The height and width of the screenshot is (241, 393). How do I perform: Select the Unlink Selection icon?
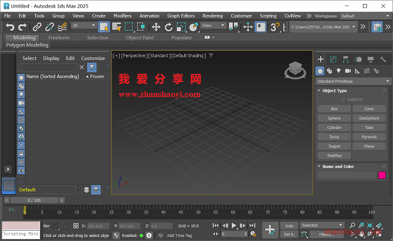coord(49,27)
